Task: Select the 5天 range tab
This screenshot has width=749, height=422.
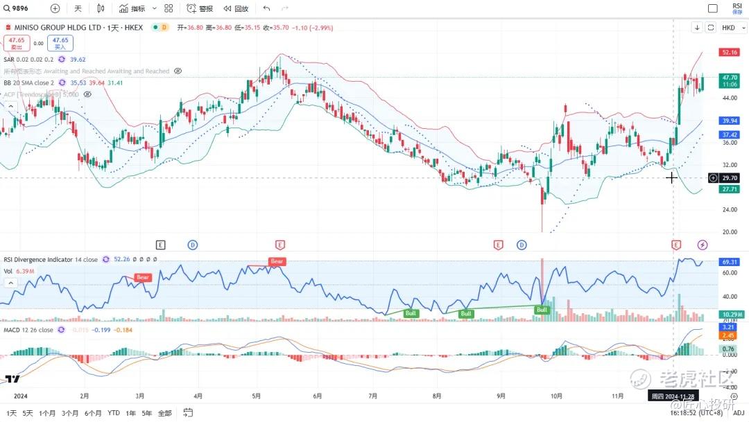Action: pyautogui.click(x=28, y=413)
